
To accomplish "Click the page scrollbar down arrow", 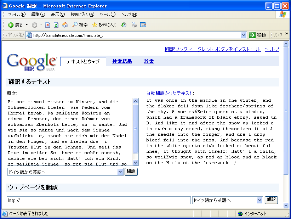I will click(286, 206).
